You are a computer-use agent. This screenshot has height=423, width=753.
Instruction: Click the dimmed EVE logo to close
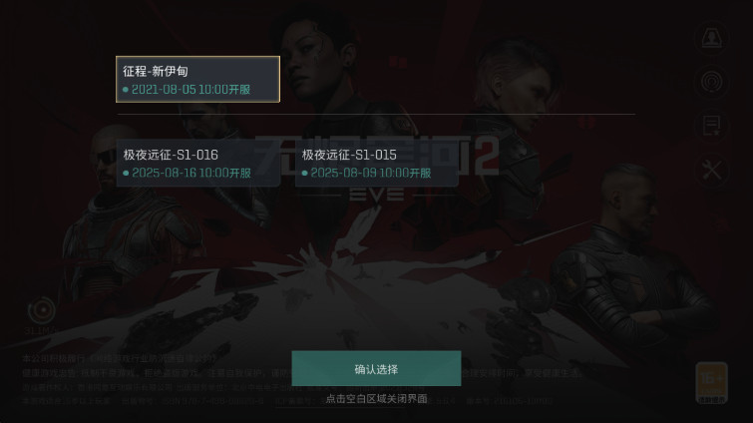377,195
